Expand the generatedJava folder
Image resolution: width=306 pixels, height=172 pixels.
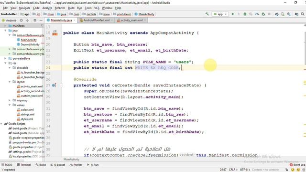[5, 58]
